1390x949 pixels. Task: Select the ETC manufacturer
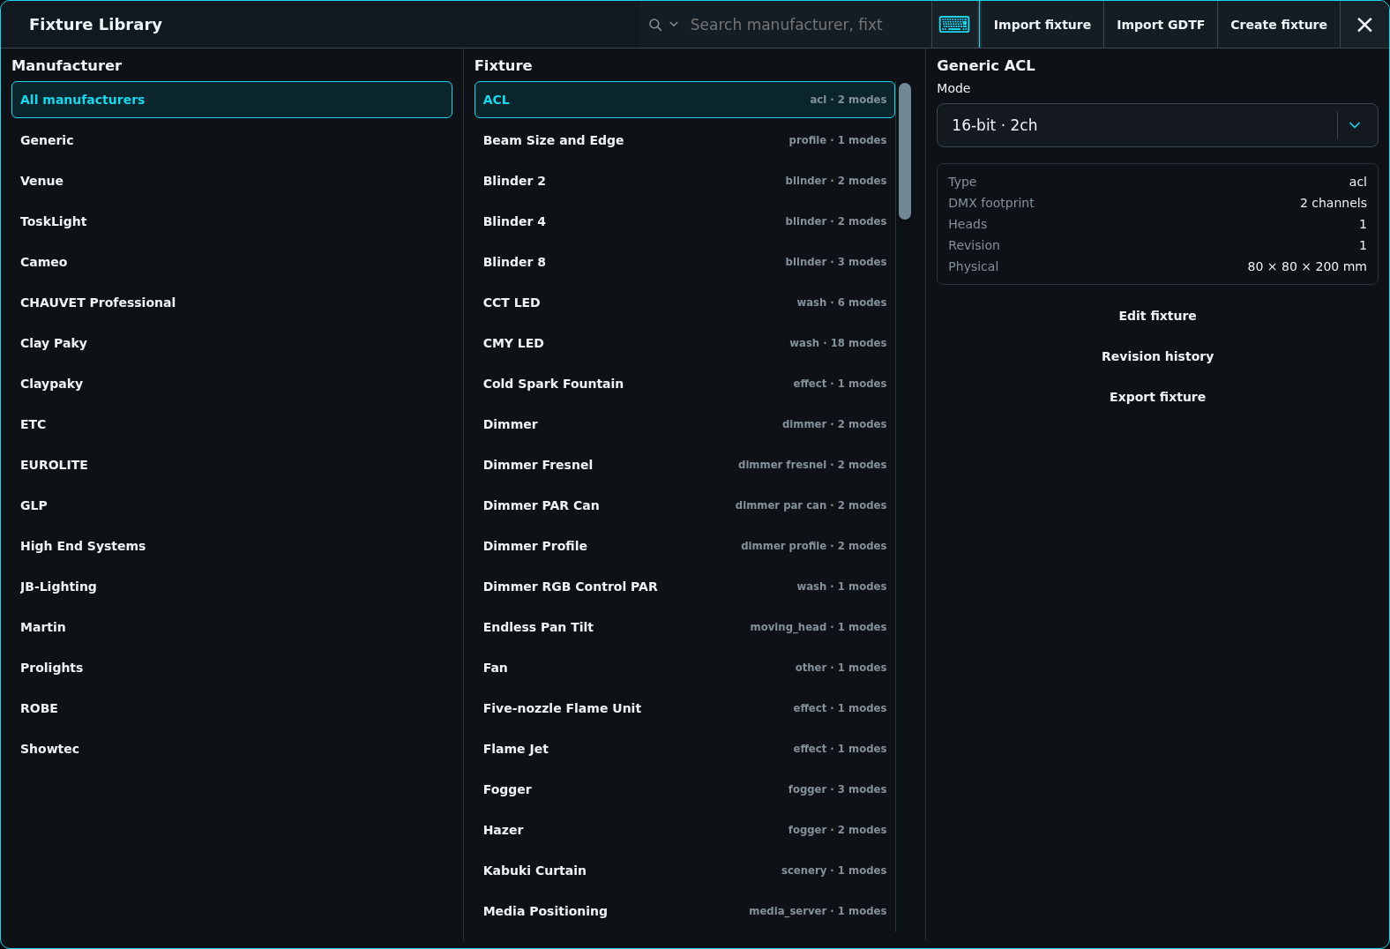(x=232, y=424)
